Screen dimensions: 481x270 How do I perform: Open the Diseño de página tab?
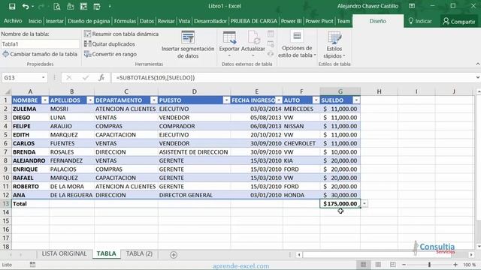tap(89, 21)
